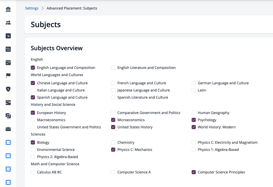Screen dimensions: 273x187
Task: Check French Language and Culture
Action: pyautogui.click(x=113, y=83)
